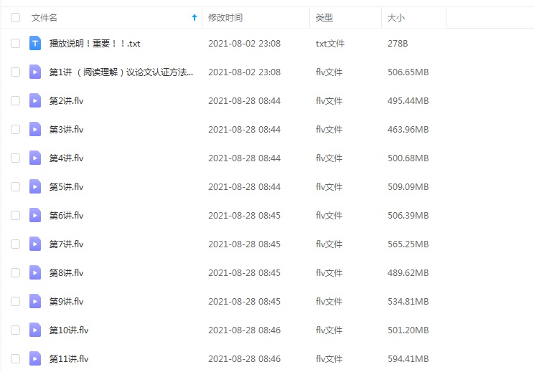Open the file 播放说明！重要！！.txt

(x=95, y=44)
